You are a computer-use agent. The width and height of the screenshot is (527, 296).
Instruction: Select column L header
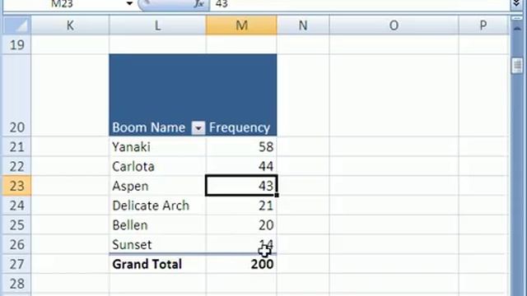157,25
